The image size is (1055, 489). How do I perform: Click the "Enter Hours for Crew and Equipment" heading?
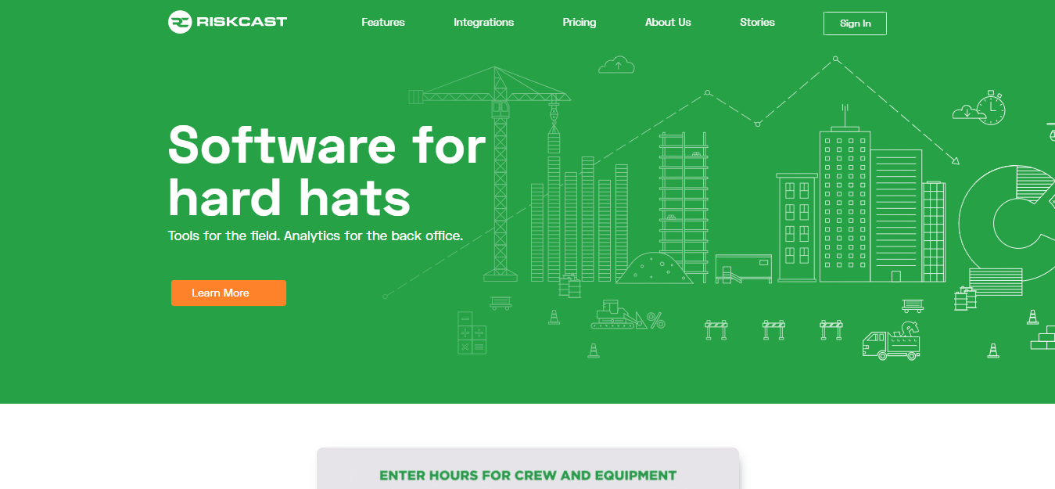pos(528,475)
